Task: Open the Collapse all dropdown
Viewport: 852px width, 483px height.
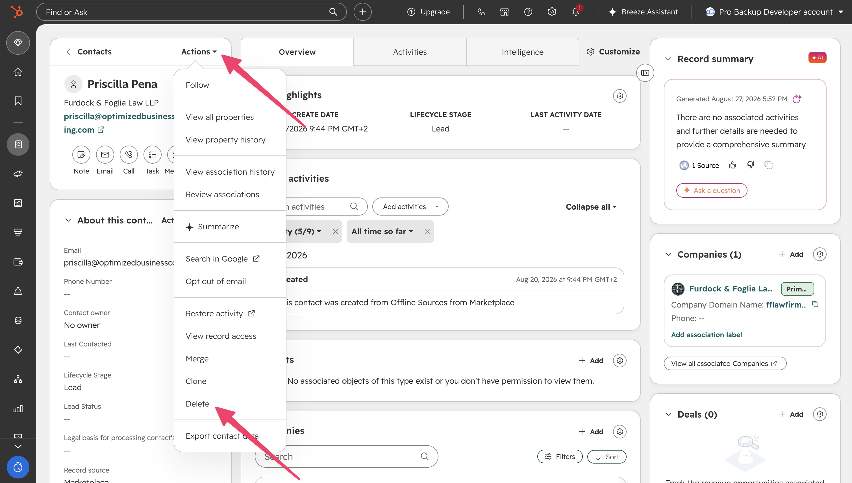Action: (591, 207)
